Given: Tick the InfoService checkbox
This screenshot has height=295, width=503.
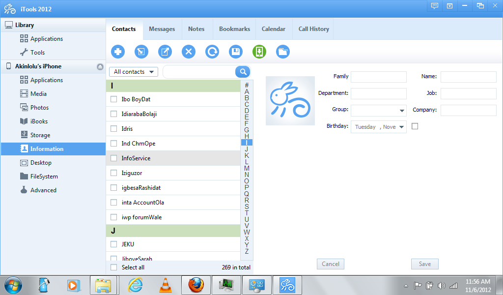Looking at the screenshot, I should click(x=113, y=158).
